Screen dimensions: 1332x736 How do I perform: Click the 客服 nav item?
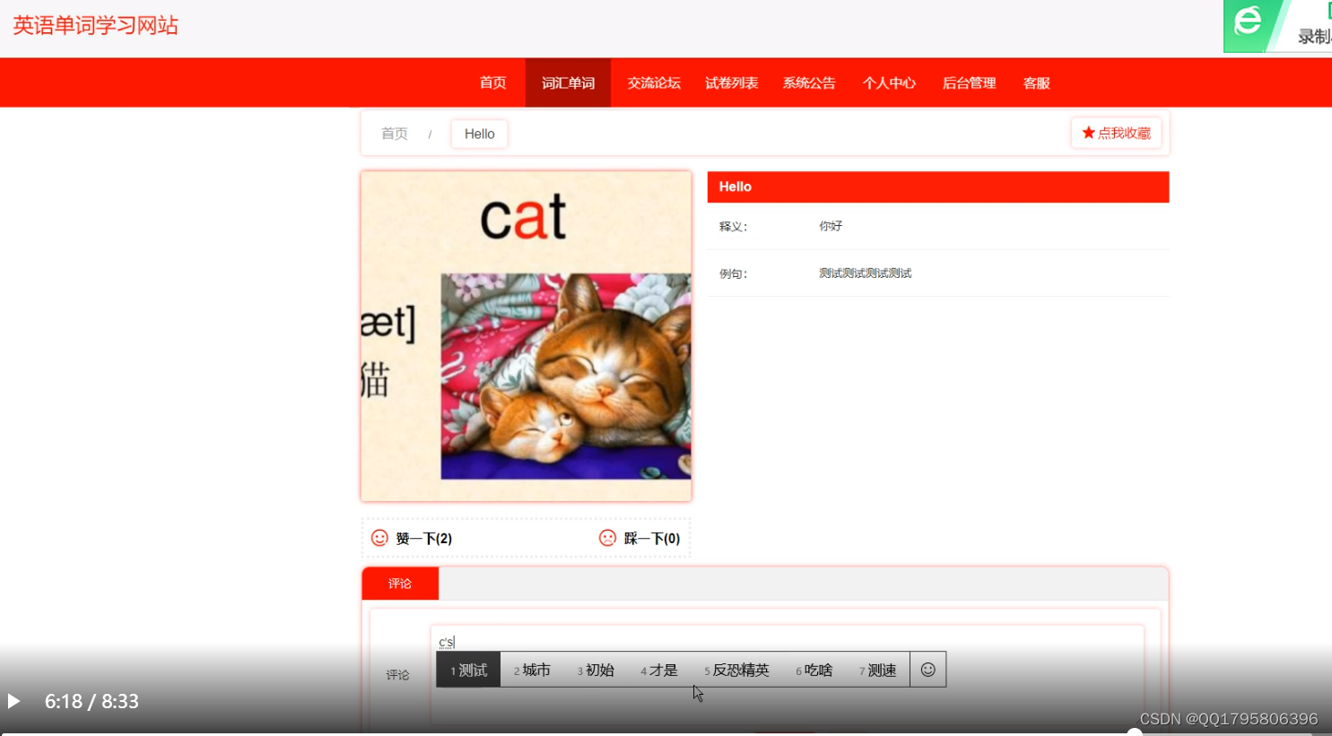1036,82
